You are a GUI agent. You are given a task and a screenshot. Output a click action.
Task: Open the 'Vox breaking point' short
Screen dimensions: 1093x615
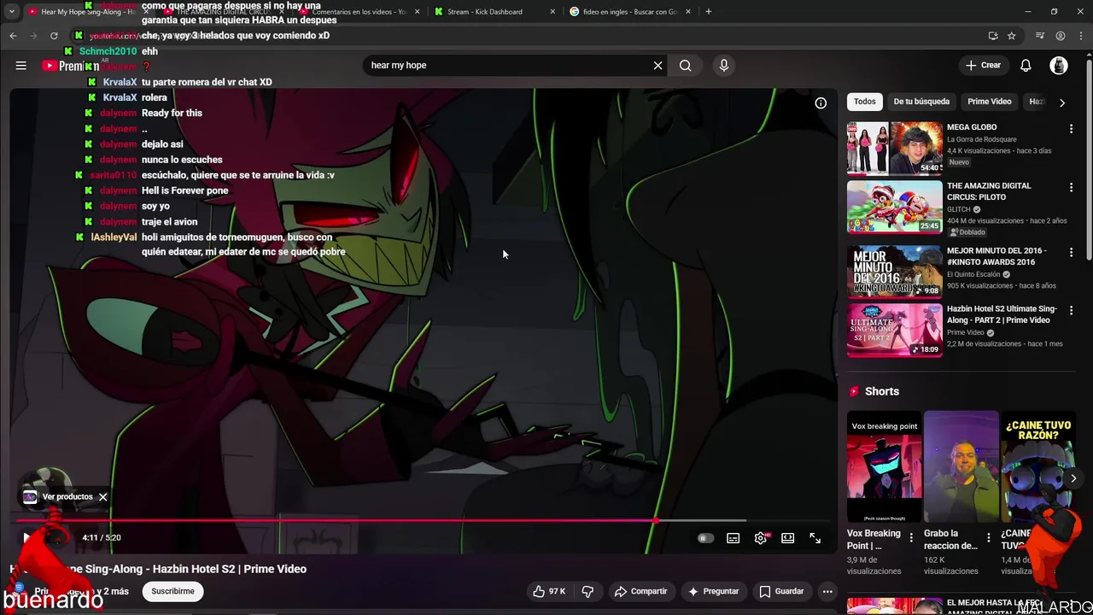(884, 466)
